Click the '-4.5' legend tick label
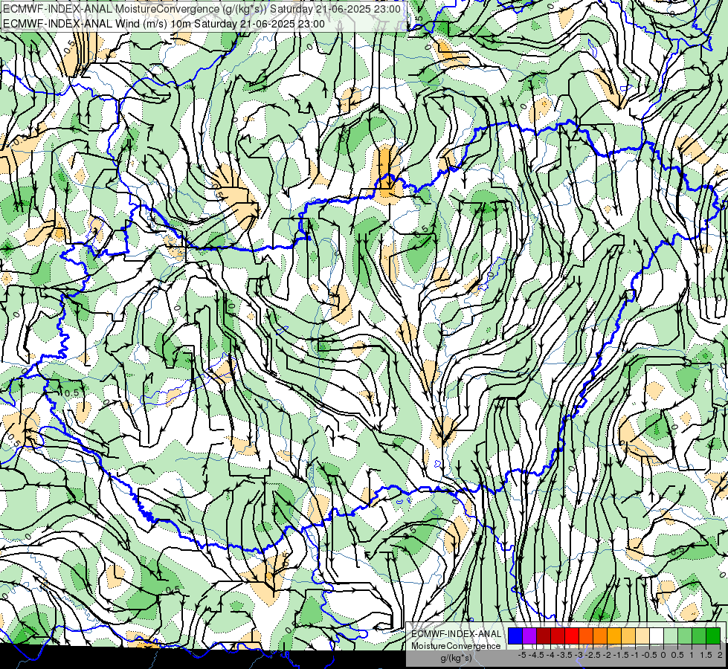Image resolution: width=728 pixels, height=669 pixels. [536, 655]
